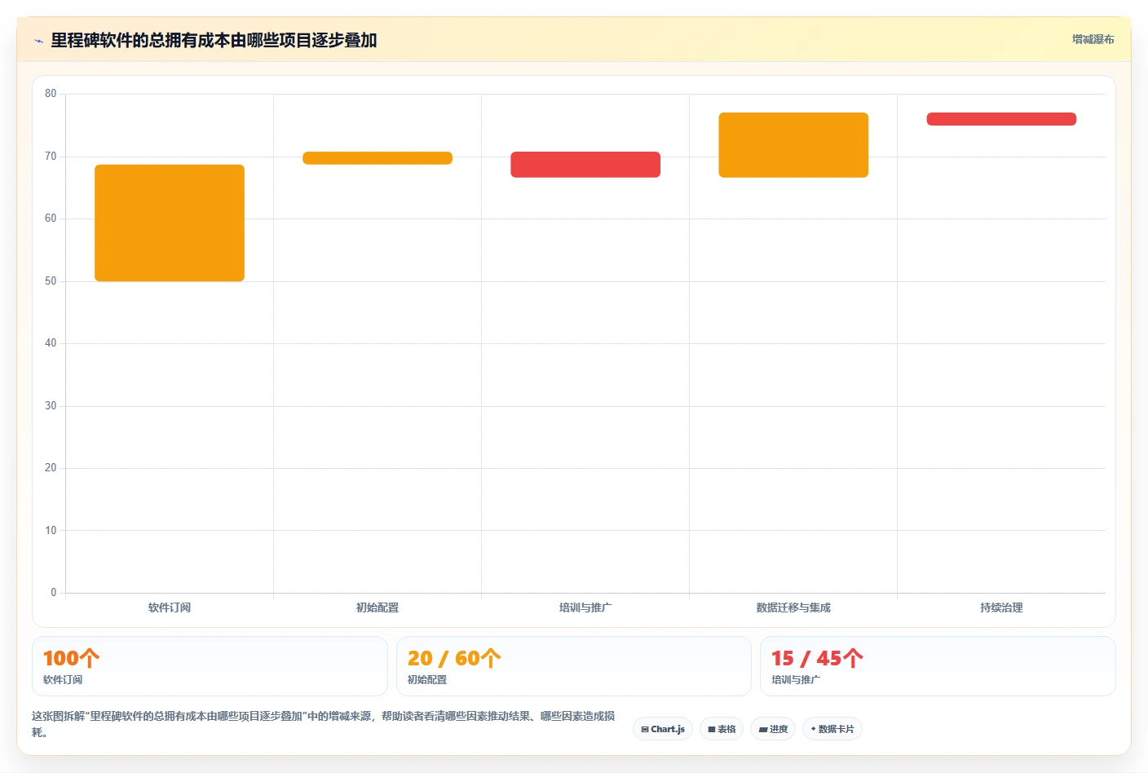Click the 数据卡片 tag
The image size is (1148, 773).
(832, 729)
